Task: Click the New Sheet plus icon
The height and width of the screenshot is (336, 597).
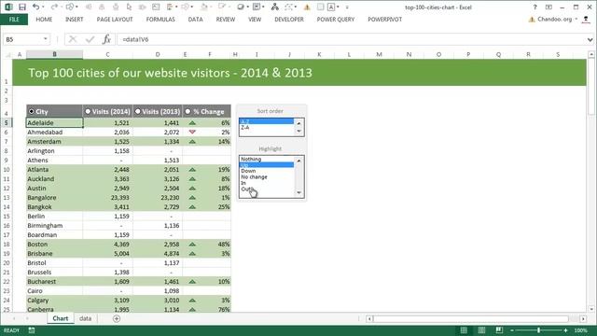Action: [x=117, y=318]
